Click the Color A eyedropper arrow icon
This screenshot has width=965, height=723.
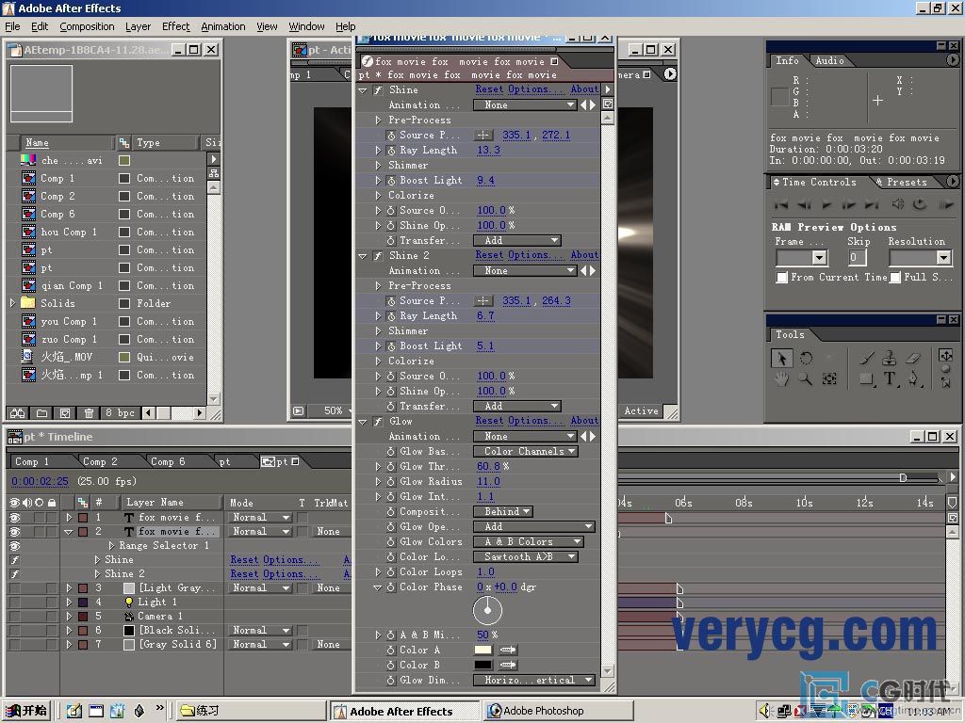click(x=508, y=650)
